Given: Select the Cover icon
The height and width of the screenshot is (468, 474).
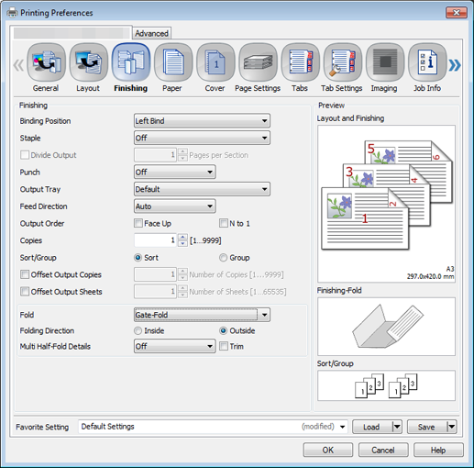Looking at the screenshot, I should coord(215,62).
